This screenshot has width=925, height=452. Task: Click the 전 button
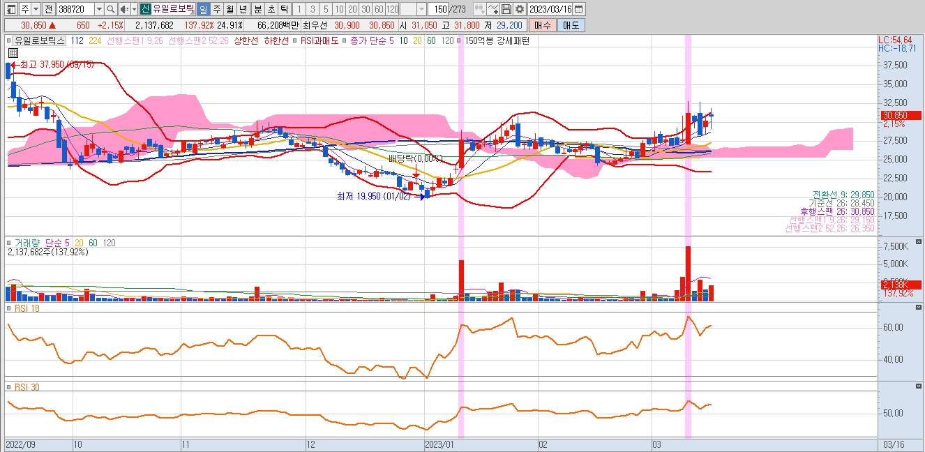click(48, 9)
